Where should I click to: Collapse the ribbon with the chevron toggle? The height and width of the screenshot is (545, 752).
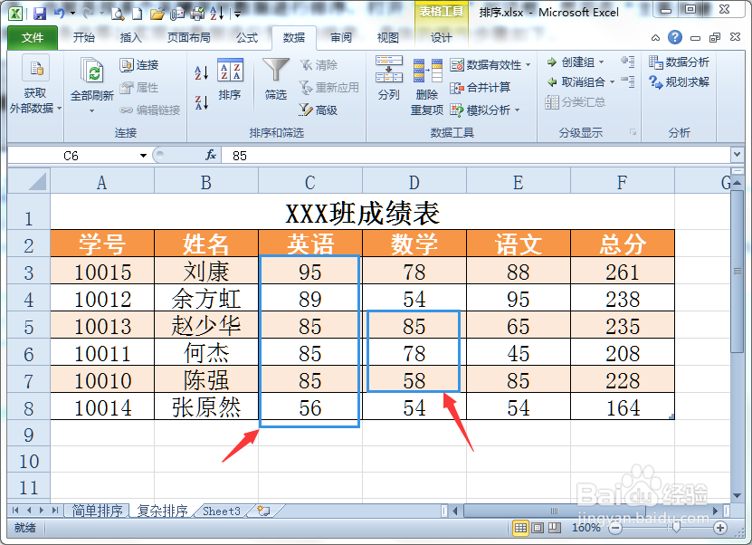pos(654,38)
